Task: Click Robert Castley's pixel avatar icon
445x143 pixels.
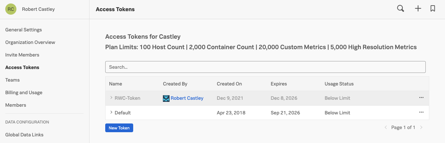Action: tap(166, 98)
